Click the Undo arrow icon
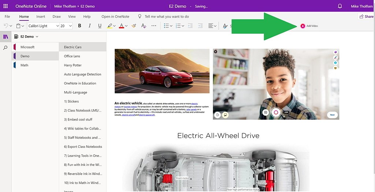375x192 pixels. pyautogui.click(x=6, y=26)
